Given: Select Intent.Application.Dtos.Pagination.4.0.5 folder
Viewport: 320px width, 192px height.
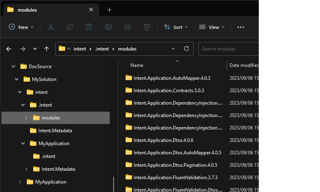Looking at the screenshot, I should (x=175, y=165).
